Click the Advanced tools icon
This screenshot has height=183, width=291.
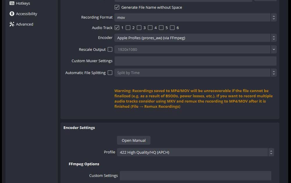[12, 24]
